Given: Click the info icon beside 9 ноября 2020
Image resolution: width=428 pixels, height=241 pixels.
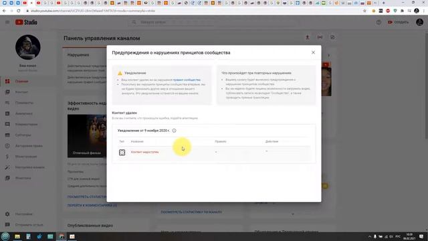Looking at the screenshot, I should [174, 131].
